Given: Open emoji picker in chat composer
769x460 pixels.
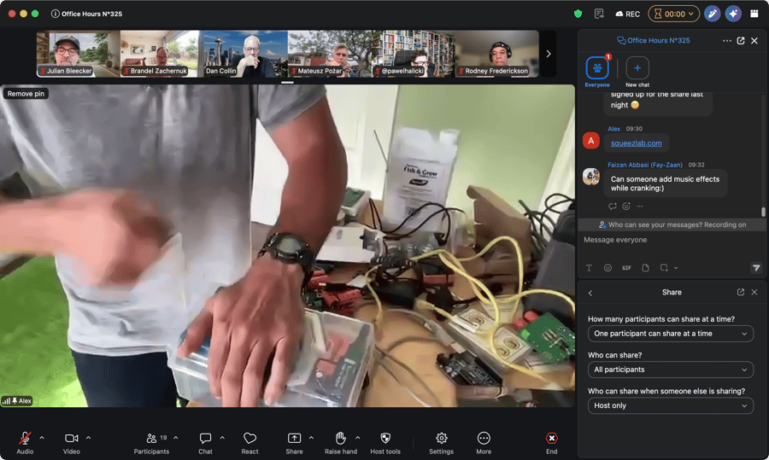Looking at the screenshot, I should click(x=608, y=268).
